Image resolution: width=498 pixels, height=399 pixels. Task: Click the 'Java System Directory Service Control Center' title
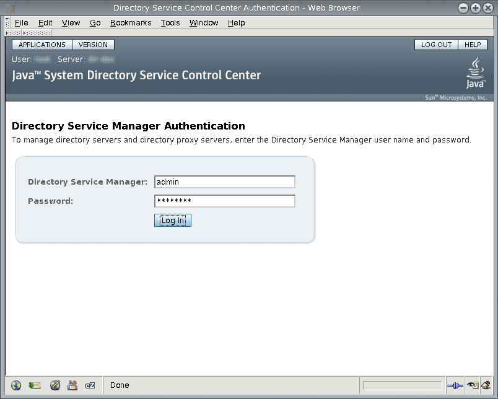[x=136, y=76]
